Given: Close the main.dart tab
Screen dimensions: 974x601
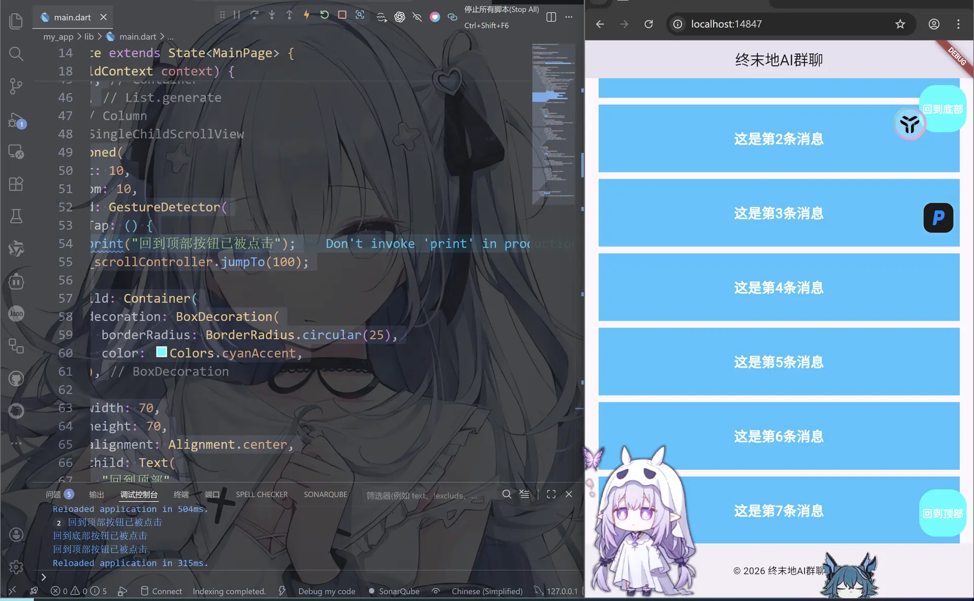Looking at the screenshot, I should coord(103,17).
